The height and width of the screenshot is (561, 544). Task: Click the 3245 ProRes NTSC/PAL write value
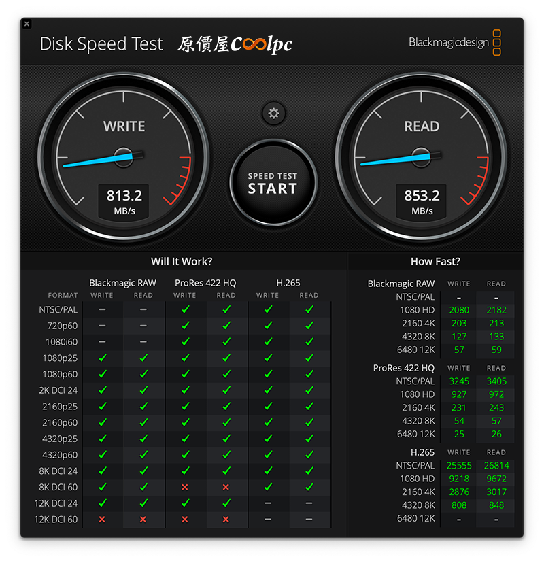(459, 381)
